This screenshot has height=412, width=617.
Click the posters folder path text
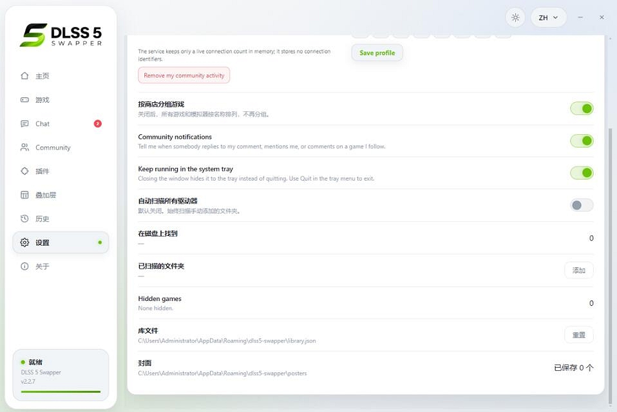222,373
